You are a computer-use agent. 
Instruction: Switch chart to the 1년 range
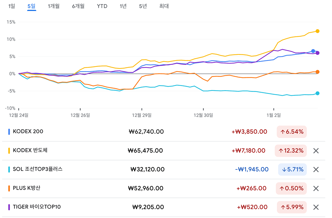(x=123, y=6)
